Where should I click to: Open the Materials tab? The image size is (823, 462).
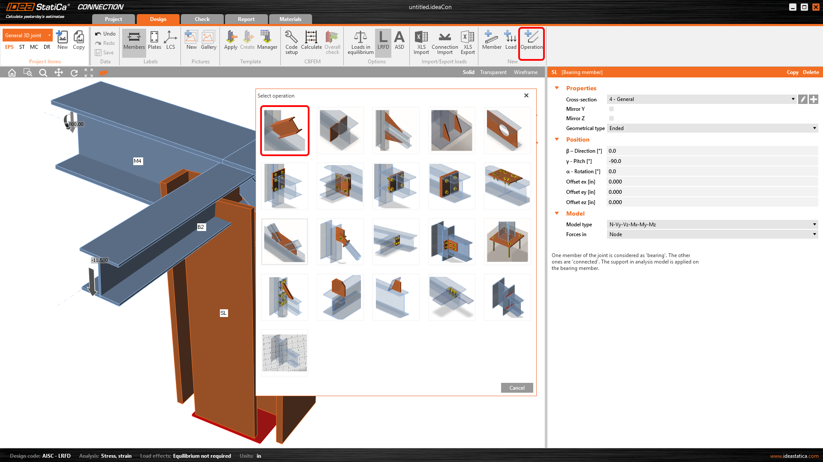pos(290,19)
